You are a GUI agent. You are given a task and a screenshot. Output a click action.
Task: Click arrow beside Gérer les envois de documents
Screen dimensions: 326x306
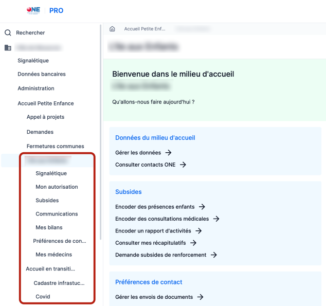point(201,297)
